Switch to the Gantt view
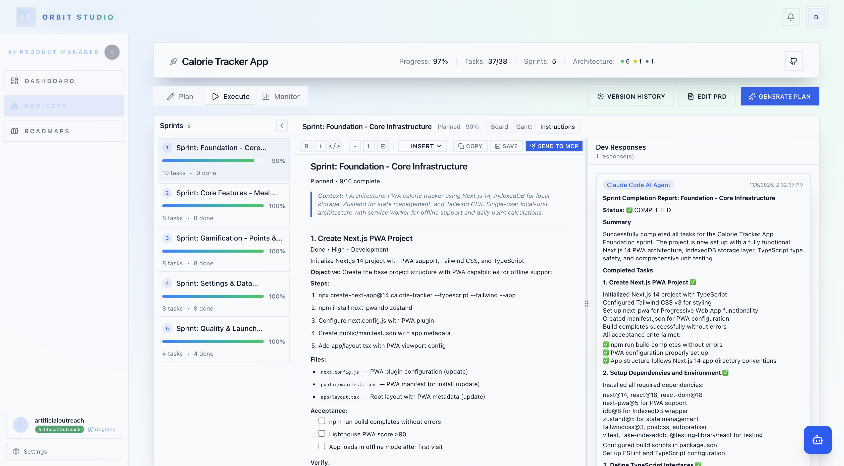Image resolution: width=844 pixels, height=466 pixels. point(524,127)
